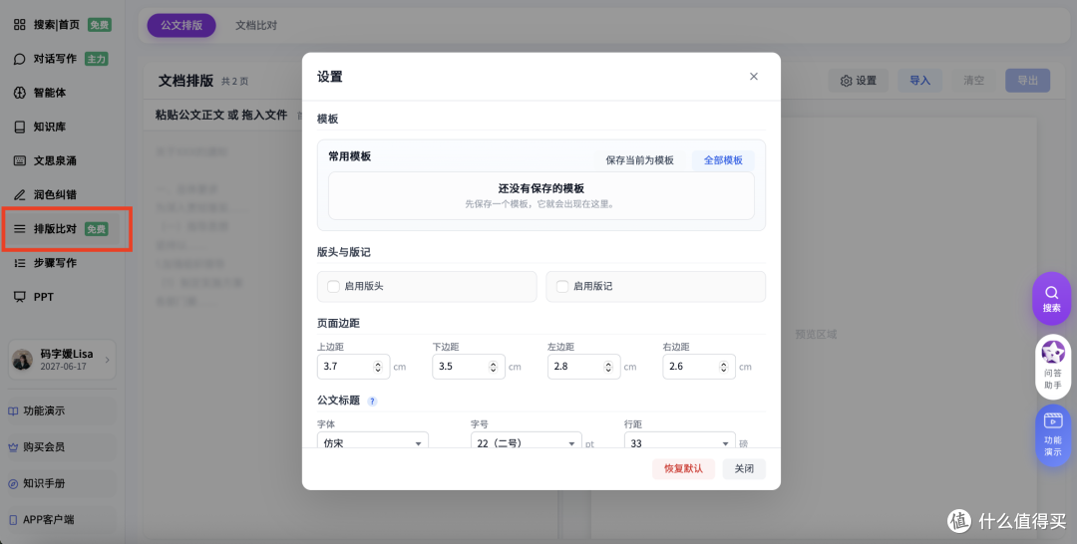Viewport: 1077px width, 544px height.
Task: Adjust the 上边距 stepper arrows
Action: click(378, 367)
